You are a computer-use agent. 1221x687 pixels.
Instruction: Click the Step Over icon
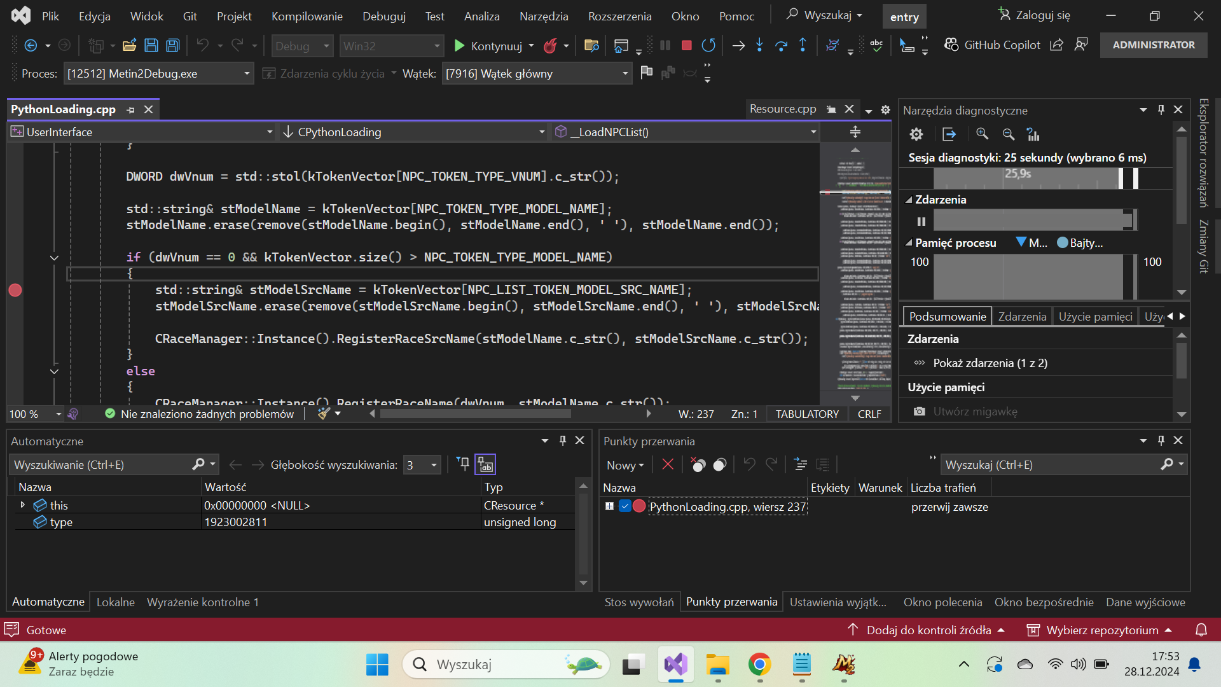(781, 45)
